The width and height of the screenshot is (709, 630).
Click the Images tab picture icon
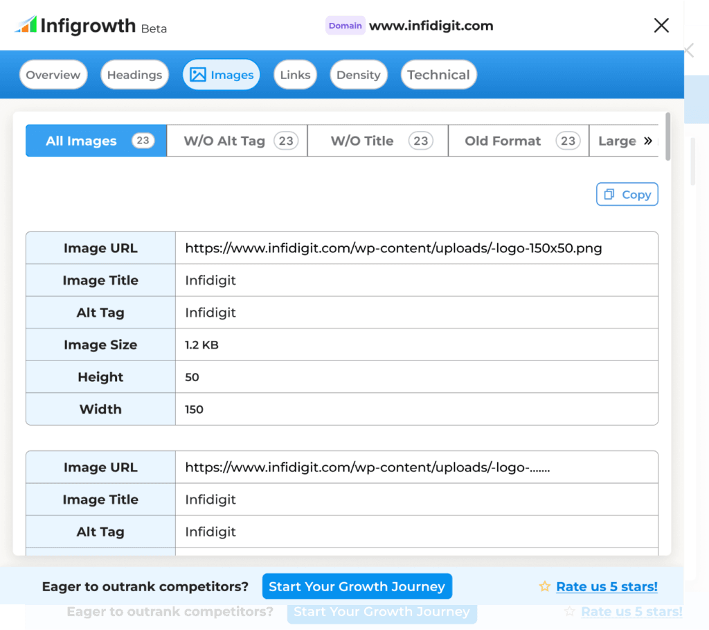[x=198, y=75]
